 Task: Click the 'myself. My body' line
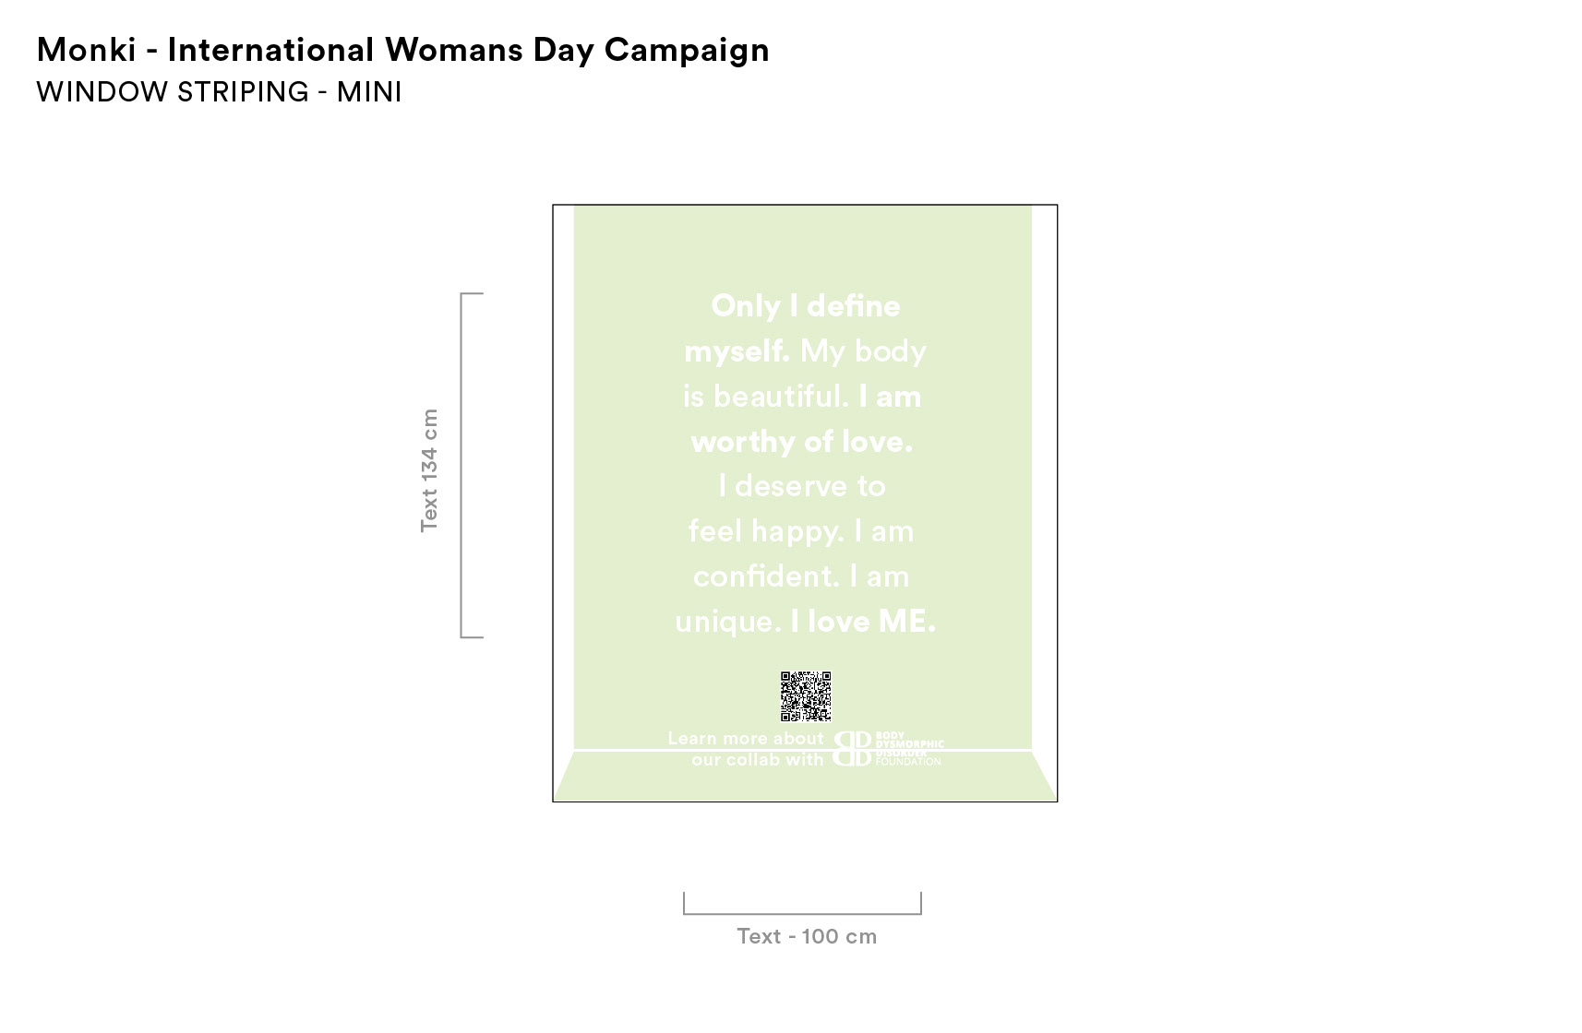coord(805,351)
